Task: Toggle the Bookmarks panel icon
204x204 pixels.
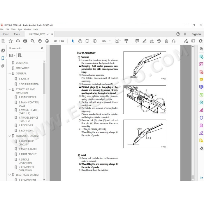Action: point(3,58)
